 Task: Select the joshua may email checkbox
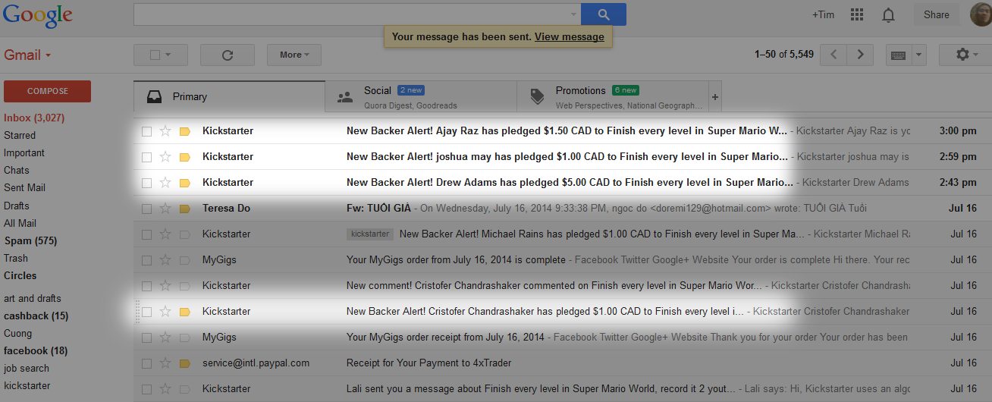(x=146, y=157)
